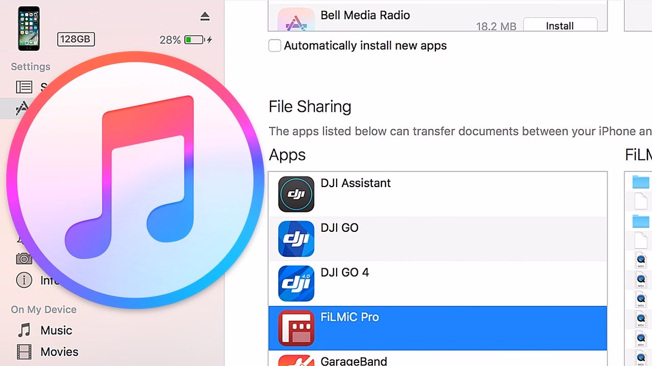
Task: Open Movies under On My Device
Action: coord(59,352)
